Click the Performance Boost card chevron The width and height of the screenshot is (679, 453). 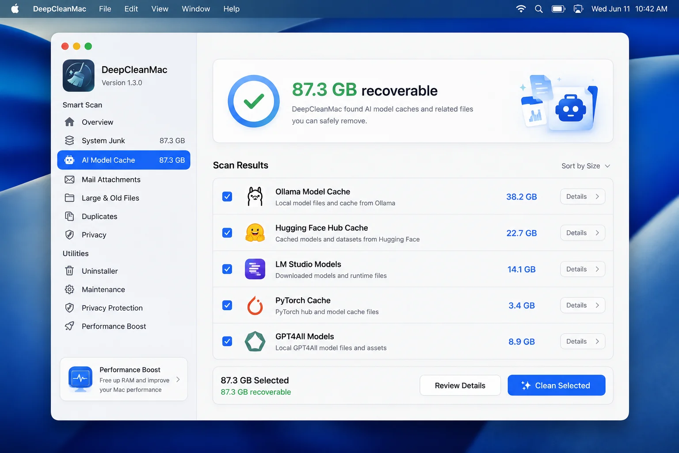178,380
